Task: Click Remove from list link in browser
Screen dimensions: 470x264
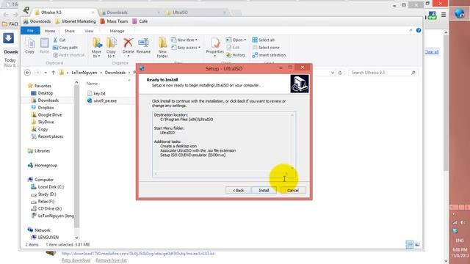Action: click(111, 260)
